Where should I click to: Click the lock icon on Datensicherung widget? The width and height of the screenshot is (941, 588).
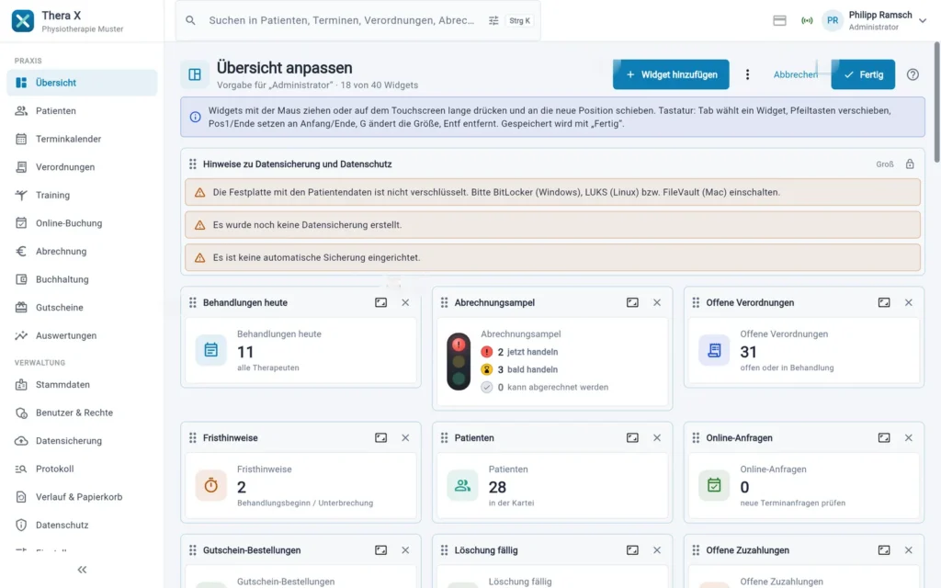pyautogui.click(x=910, y=164)
